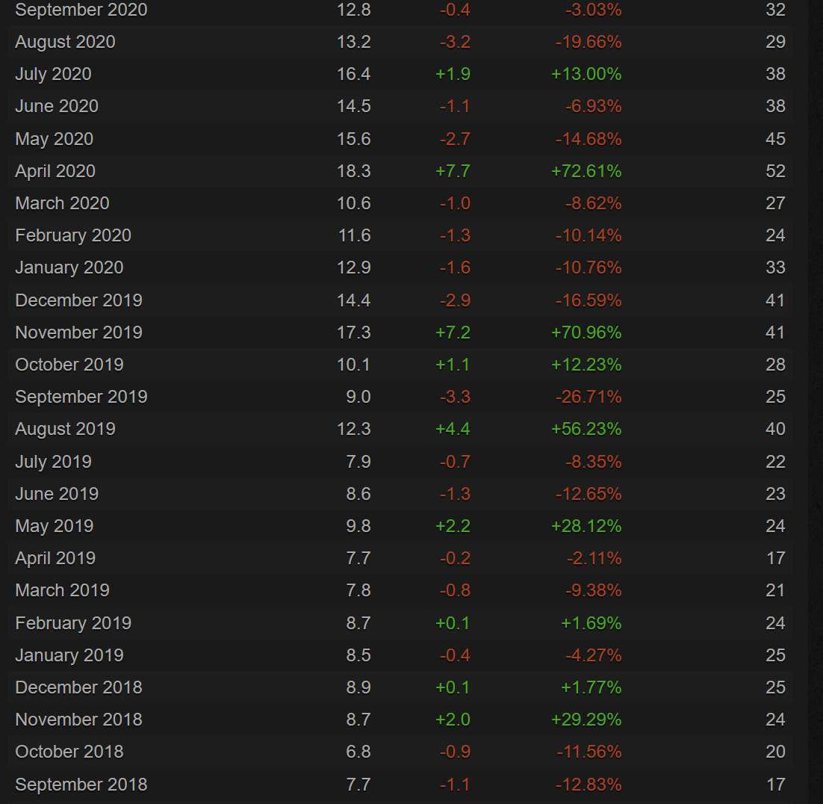Click the April 2019 row label
The width and height of the screenshot is (823, 804).
click(55, 558)
